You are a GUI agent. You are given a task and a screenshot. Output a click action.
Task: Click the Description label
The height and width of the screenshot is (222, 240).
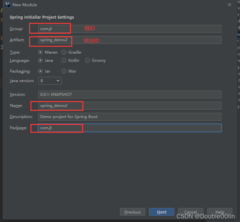pyautogui.click(x=21, y=117)
